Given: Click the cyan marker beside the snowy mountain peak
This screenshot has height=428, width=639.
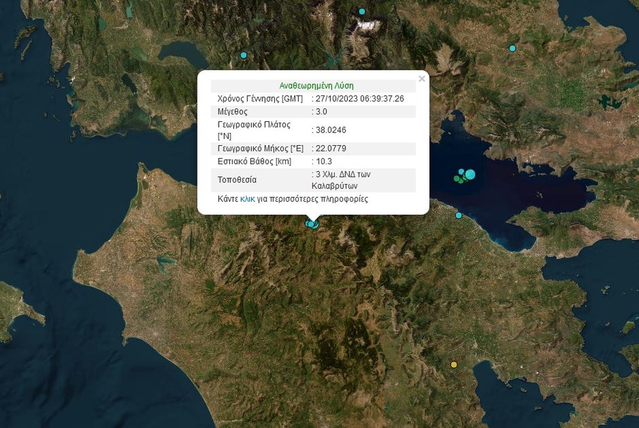Looking at the screenshot, I should [x=362, y=11].
